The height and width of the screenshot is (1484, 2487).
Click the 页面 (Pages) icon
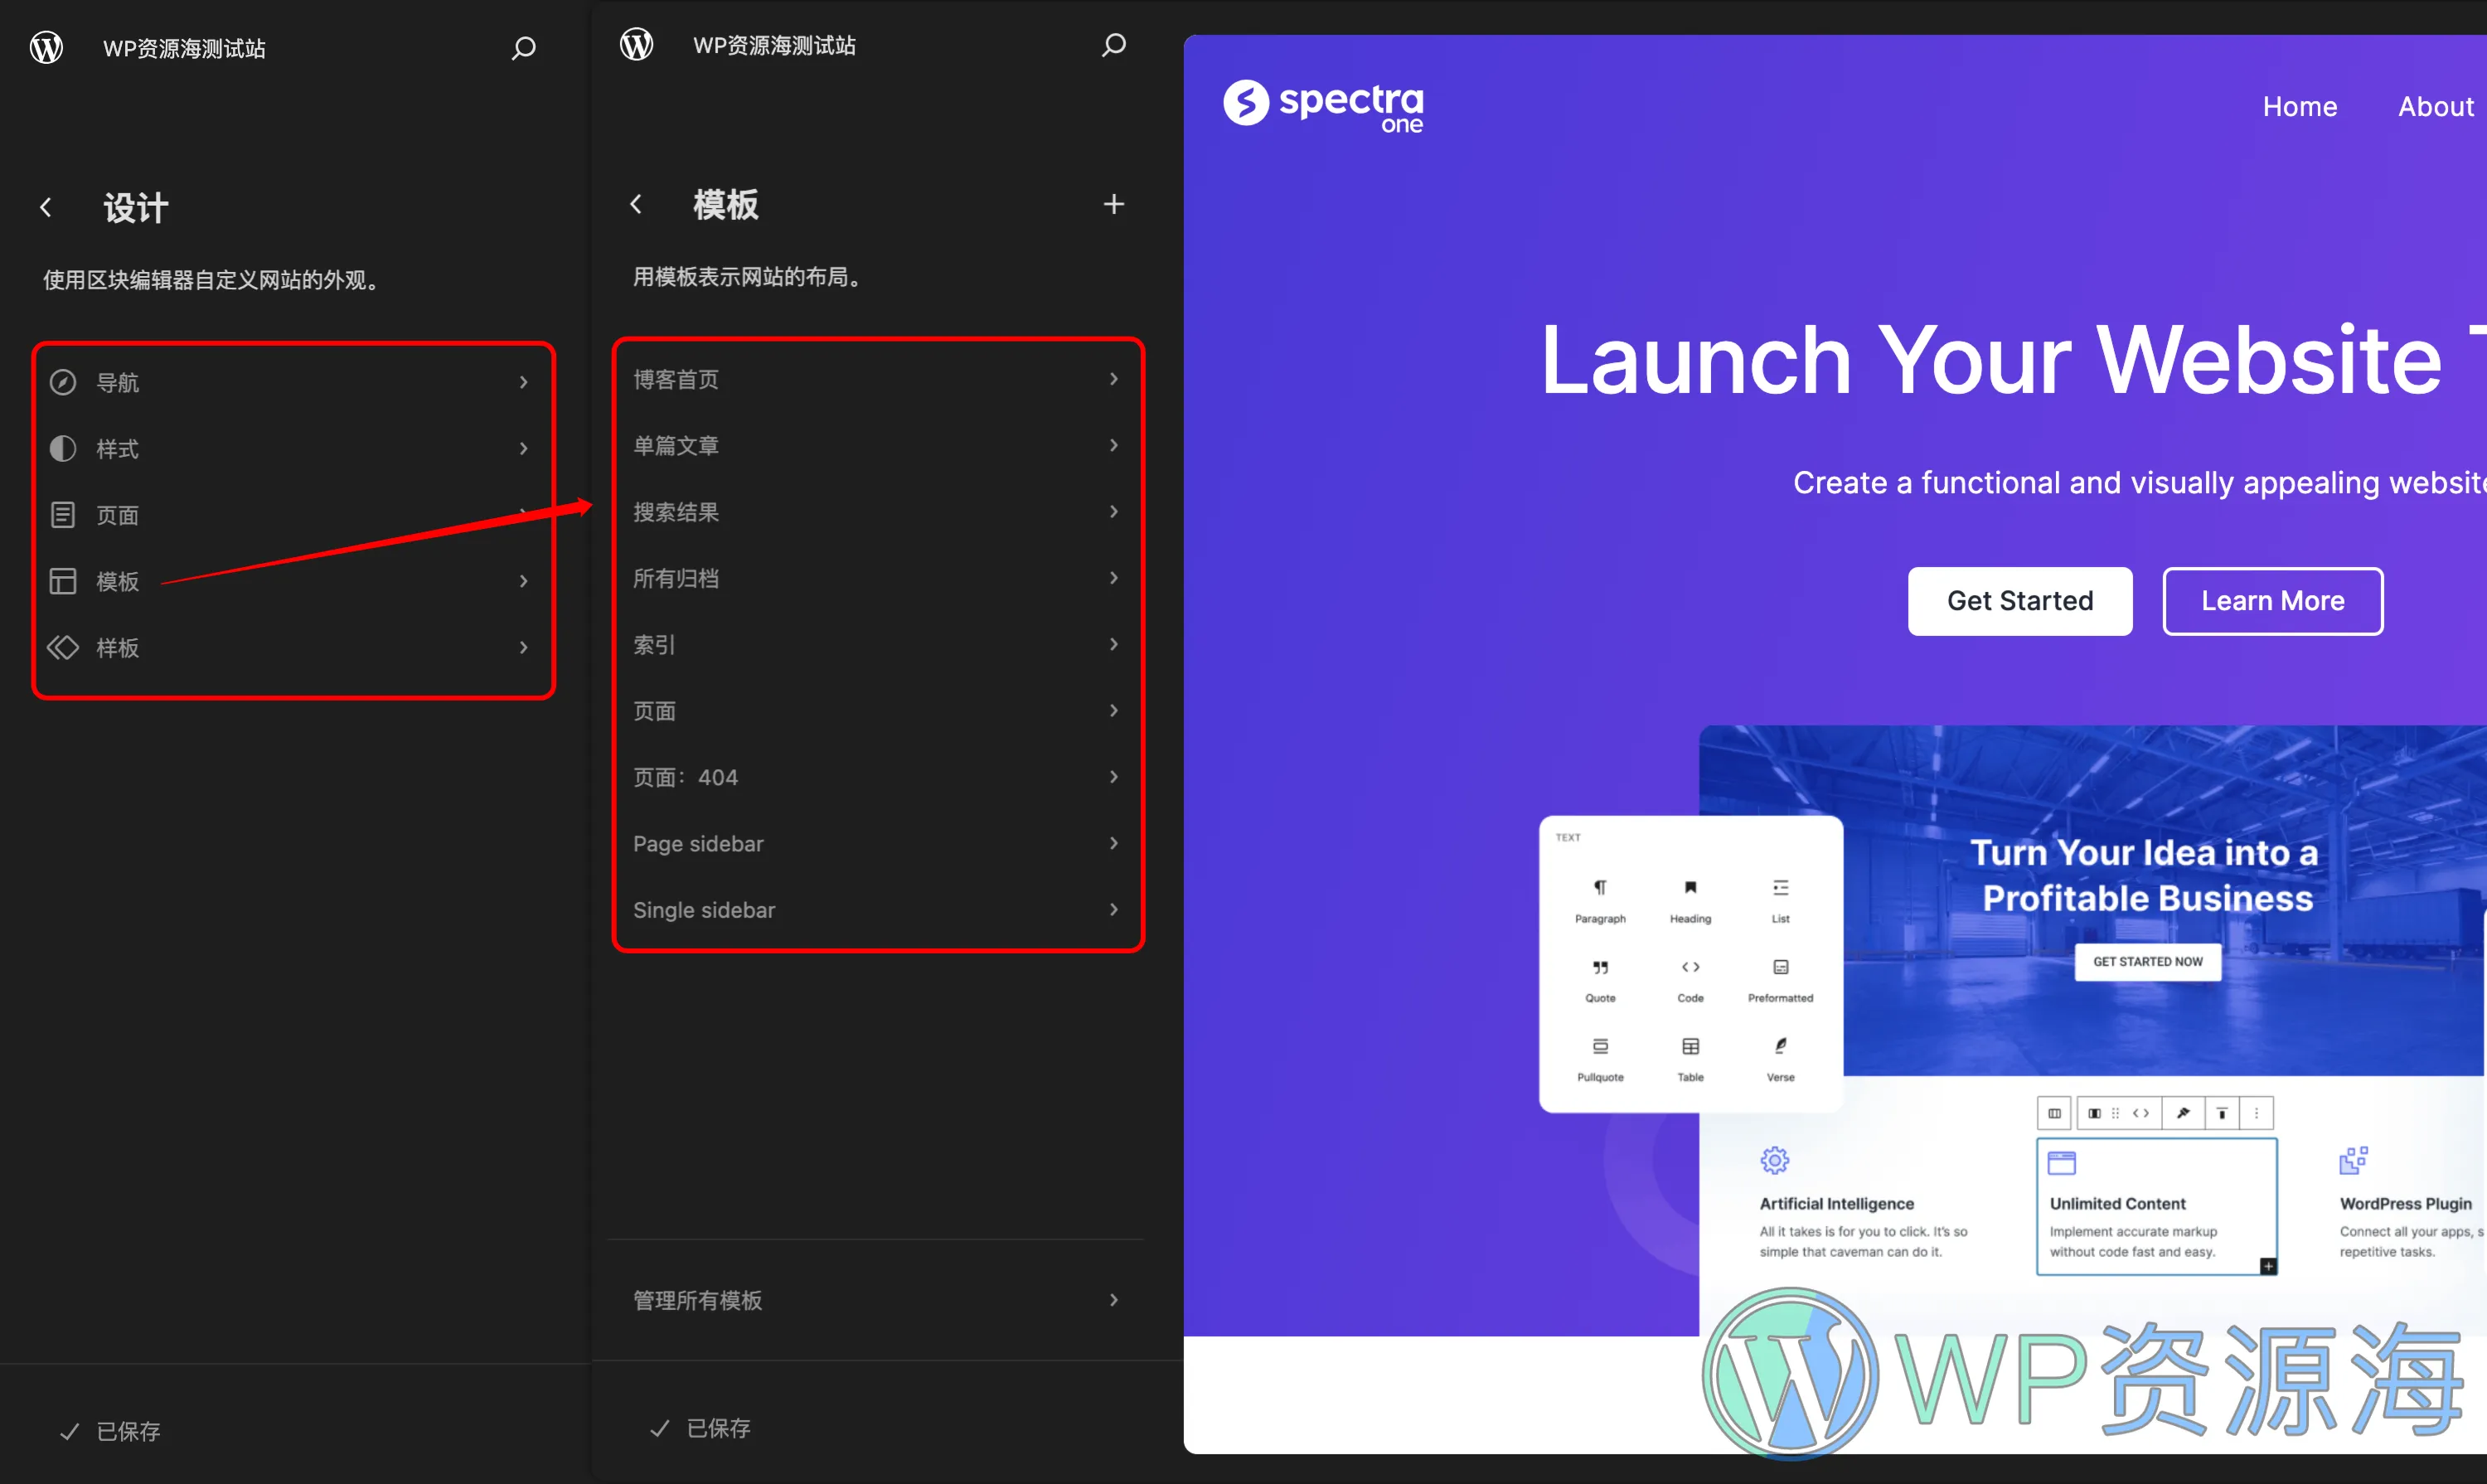(62, 514)
